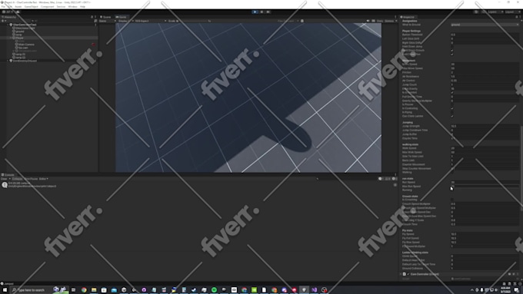Collapse the Player object in Hierarchy
This screenshot has height=294, width=523.
coord(12,38)
